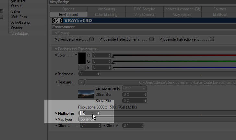Select the Environment tab
Viewport: 236px width, 140px height.
pos(68,15)
